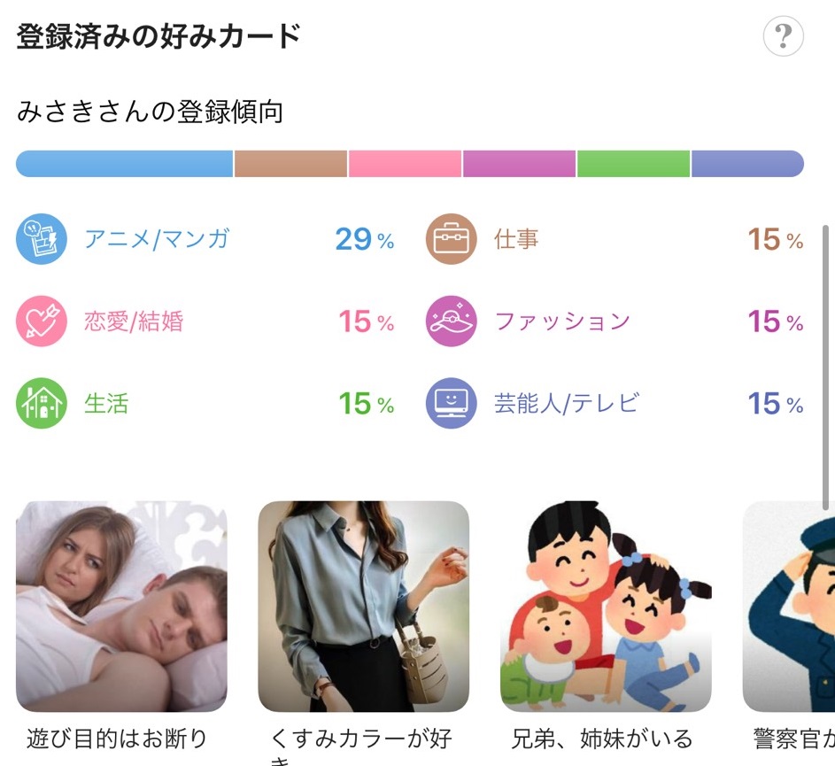Open the 遊び目的はお断り card image
The width and height of the screenshot is (835, 766).
point(121,607)
